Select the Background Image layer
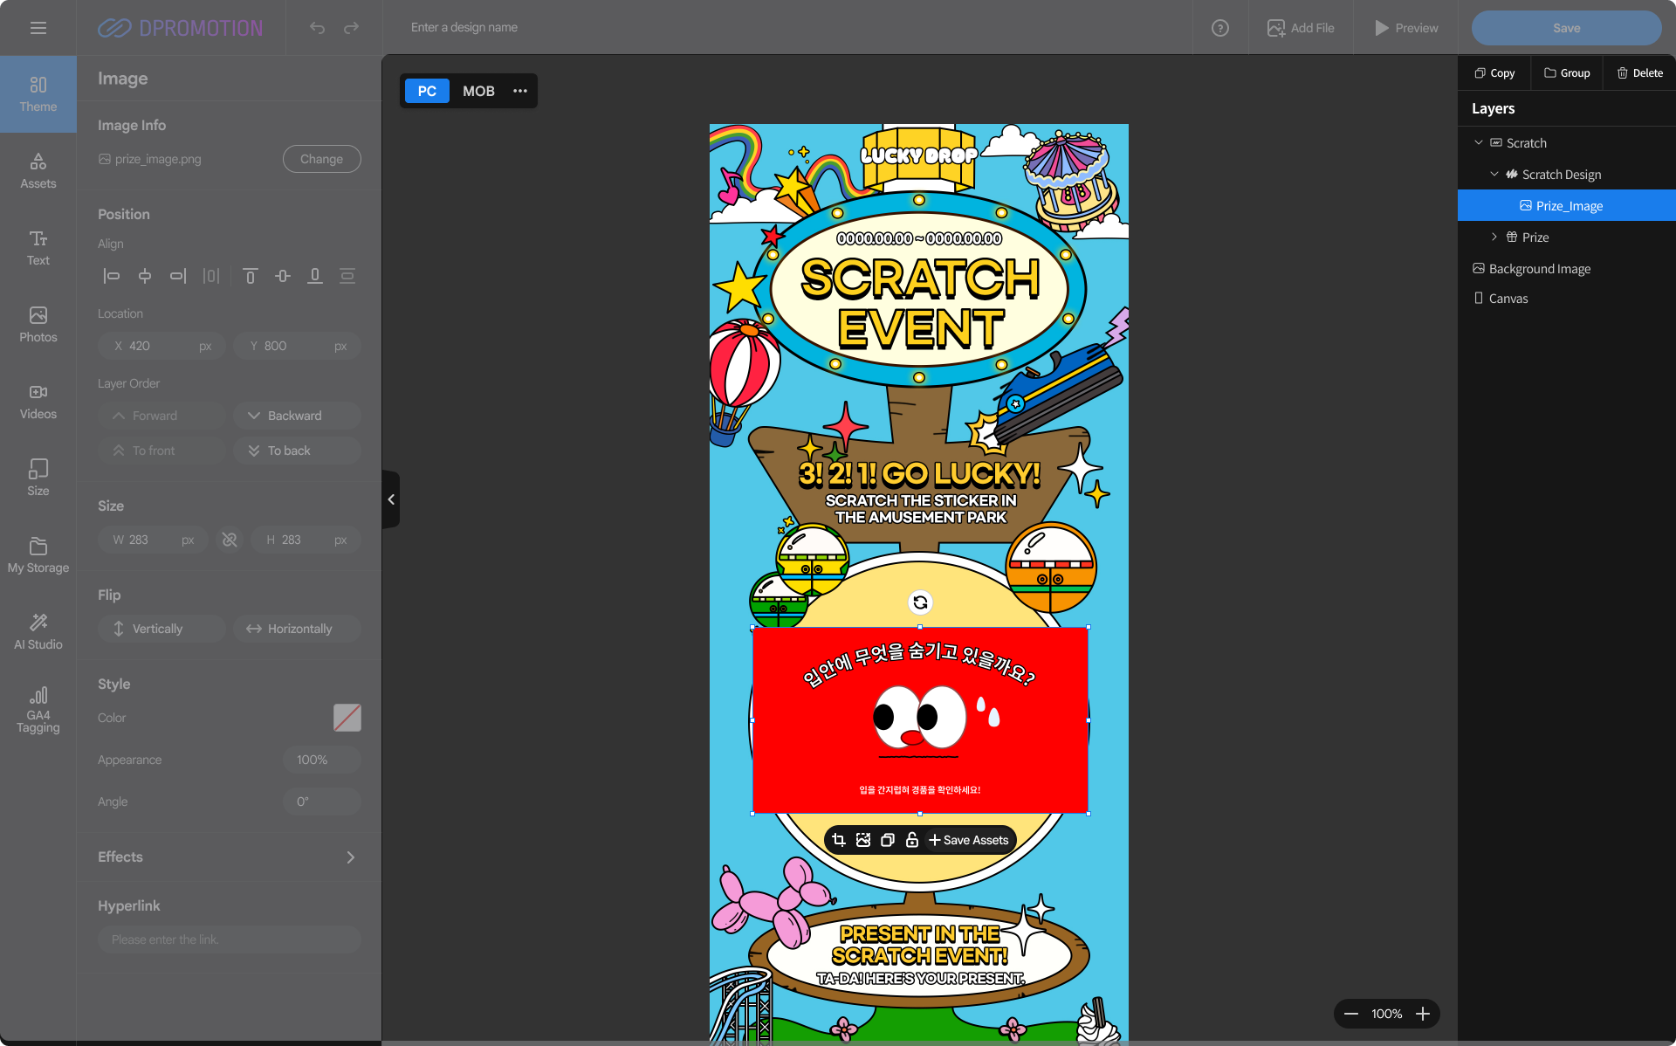This screenshot has width=1676, height=1046. pos(1539,269)
